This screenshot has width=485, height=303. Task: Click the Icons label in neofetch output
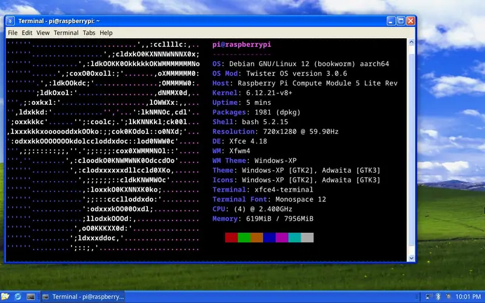click(x=222, y=180)
